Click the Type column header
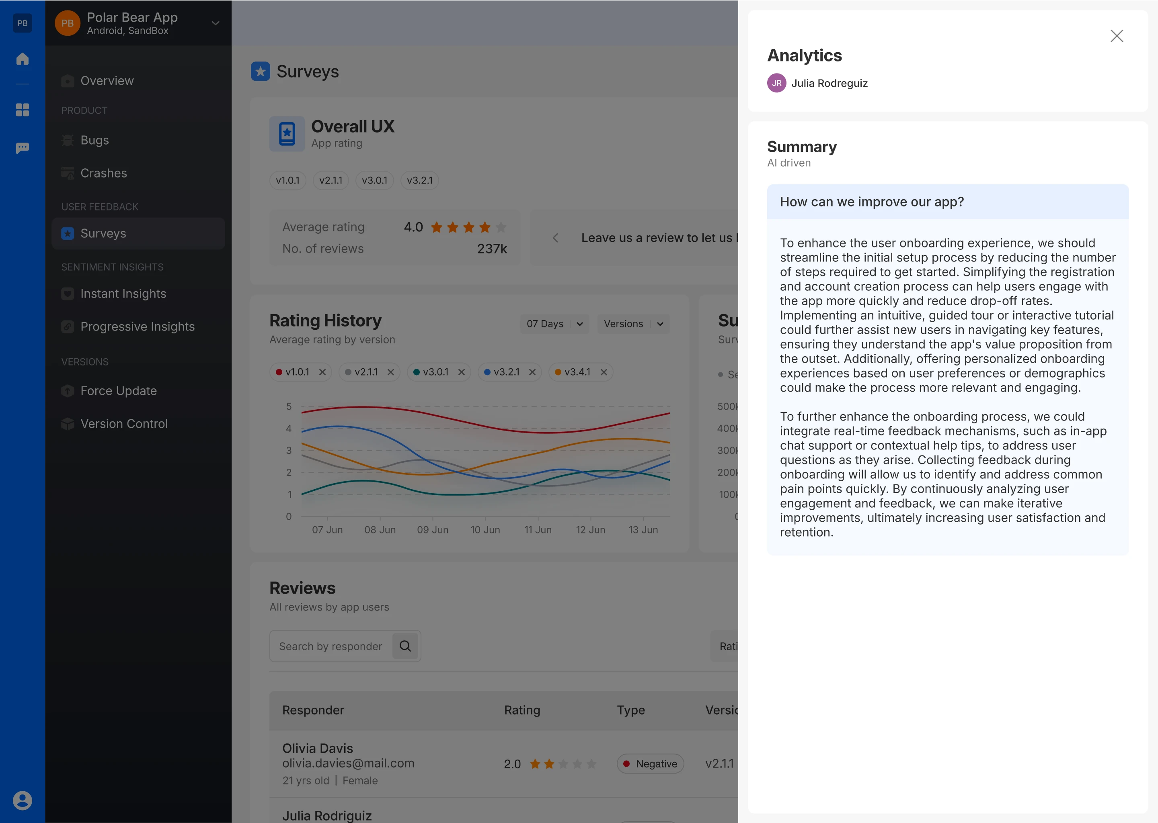 point(630,710)
